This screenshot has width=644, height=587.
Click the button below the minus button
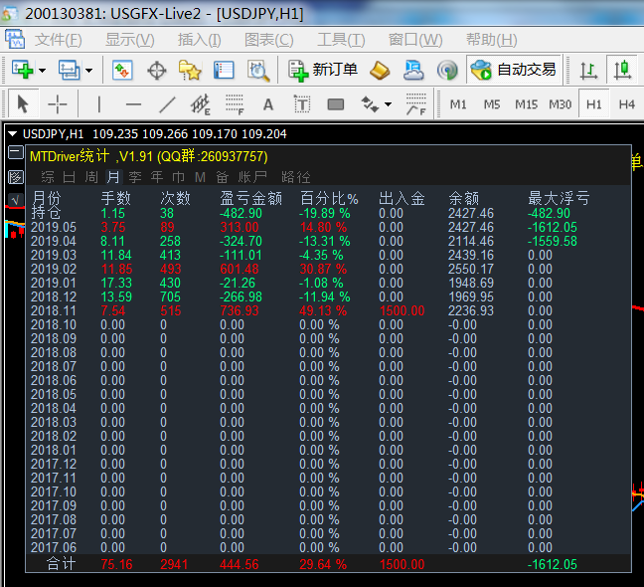pos(16,177)
